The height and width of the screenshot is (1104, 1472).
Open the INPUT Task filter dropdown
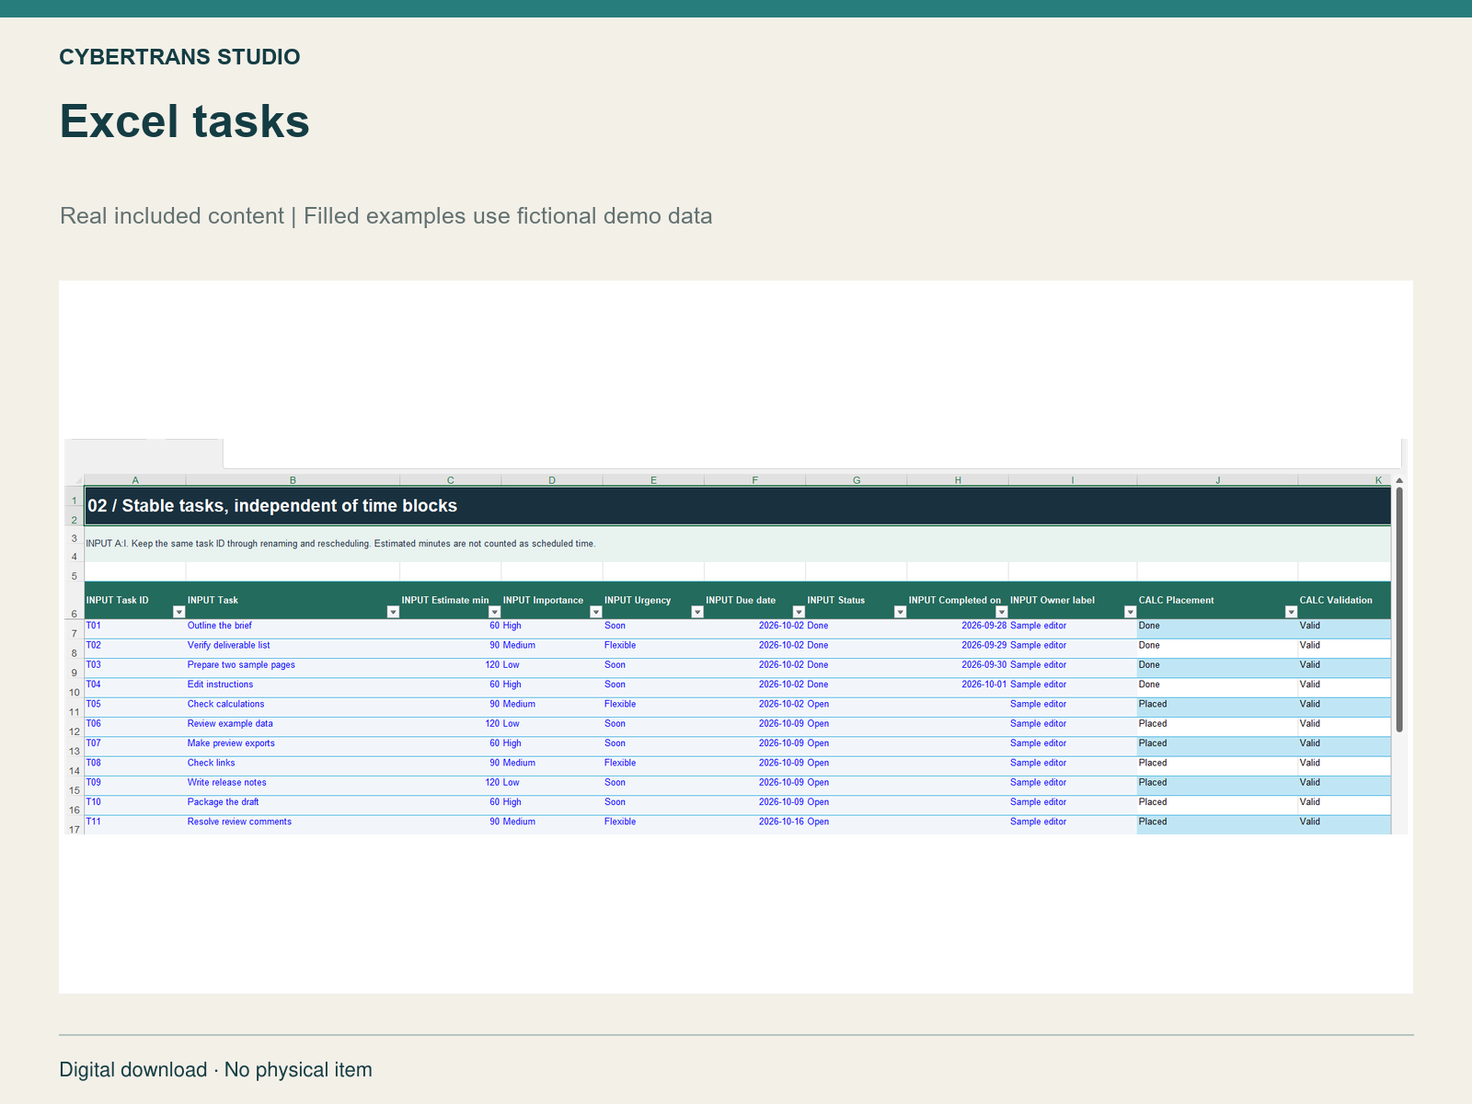click(x=393, y=613)
